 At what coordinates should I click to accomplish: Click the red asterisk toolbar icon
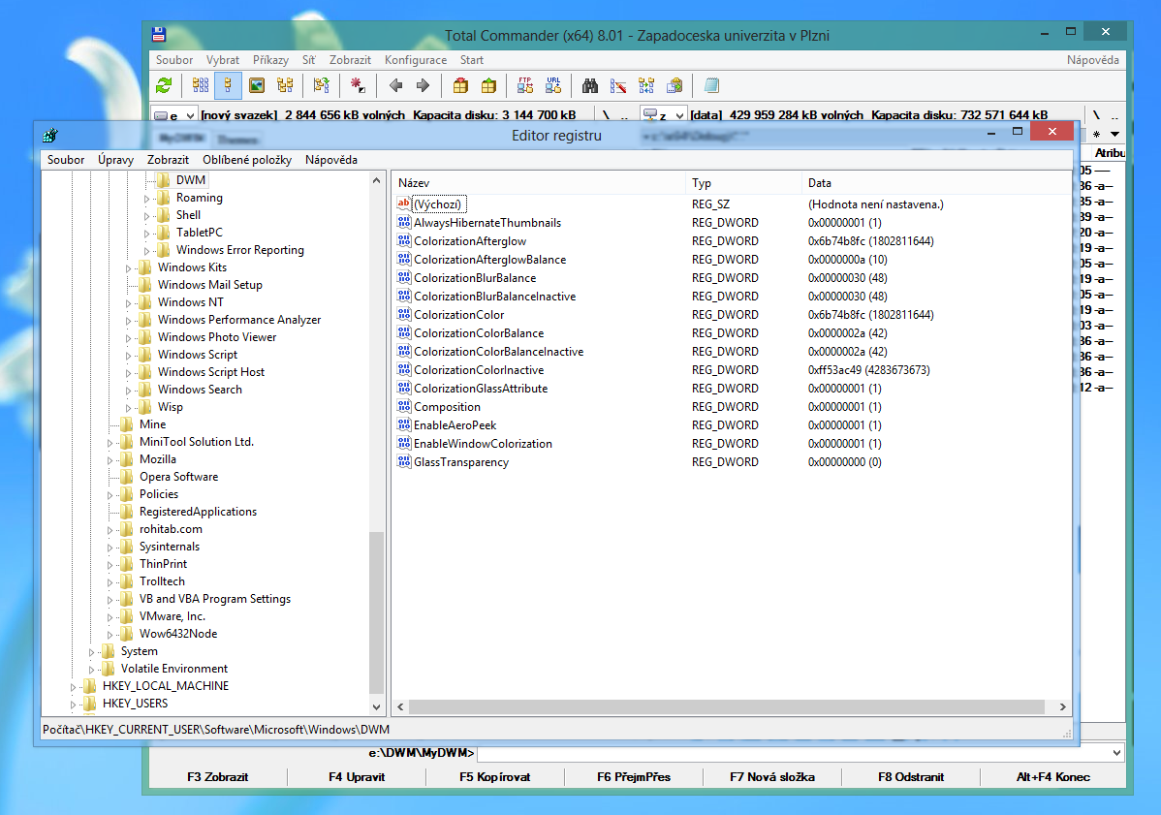coord(358,86)
